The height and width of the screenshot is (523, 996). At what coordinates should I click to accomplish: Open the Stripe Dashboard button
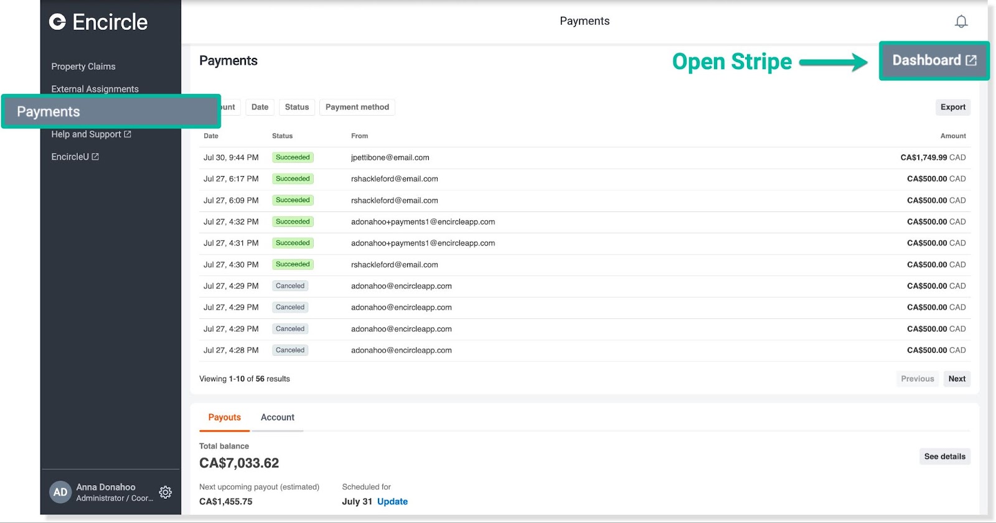934,60
